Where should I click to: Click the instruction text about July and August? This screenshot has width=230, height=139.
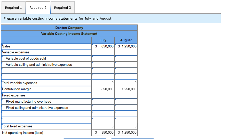click(x=58, y=19)
